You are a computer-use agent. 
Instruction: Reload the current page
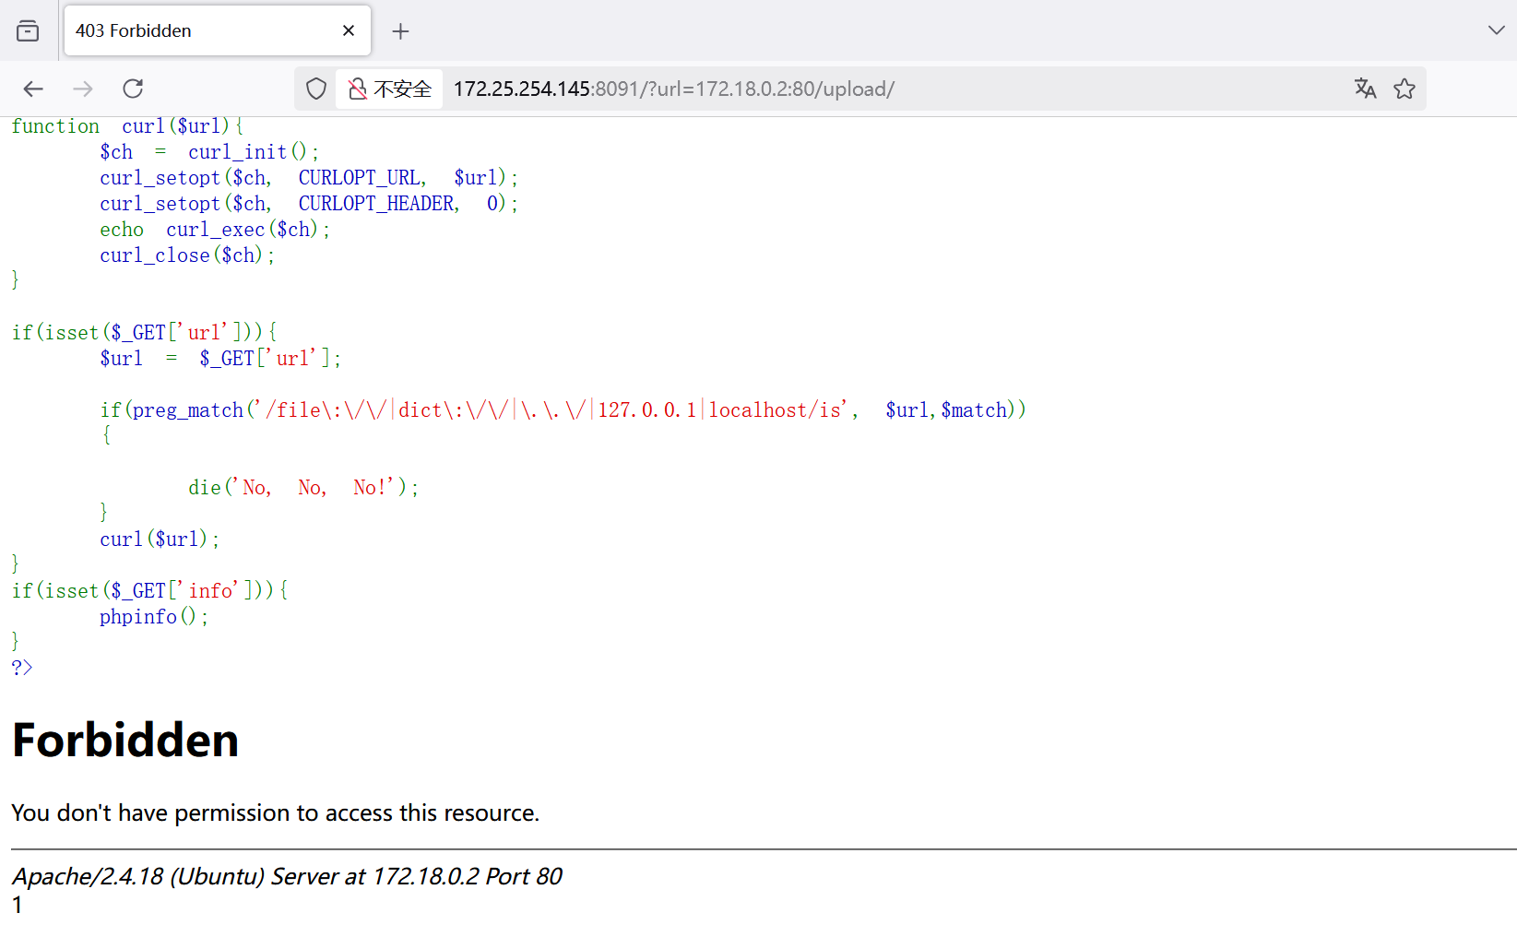(133, 89)
